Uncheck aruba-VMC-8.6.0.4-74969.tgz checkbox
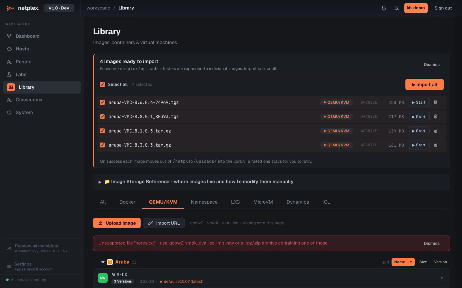This screenshot has width=462, height=288. [x=102, y=103]
